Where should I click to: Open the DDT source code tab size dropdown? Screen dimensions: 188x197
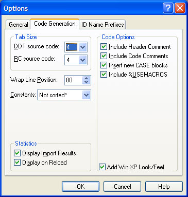pyautogui.click(x=83, y=47)
